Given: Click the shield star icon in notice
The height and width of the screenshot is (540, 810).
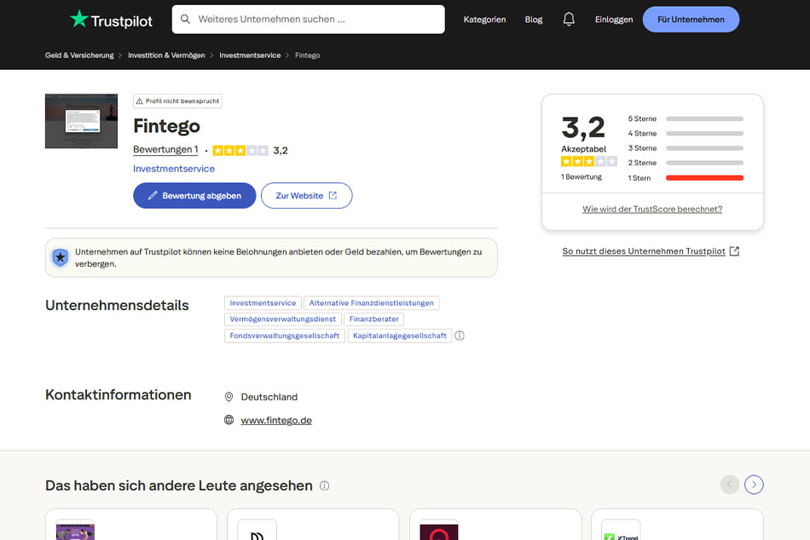Looking at the screenshot, I should [x=60, y=257].
